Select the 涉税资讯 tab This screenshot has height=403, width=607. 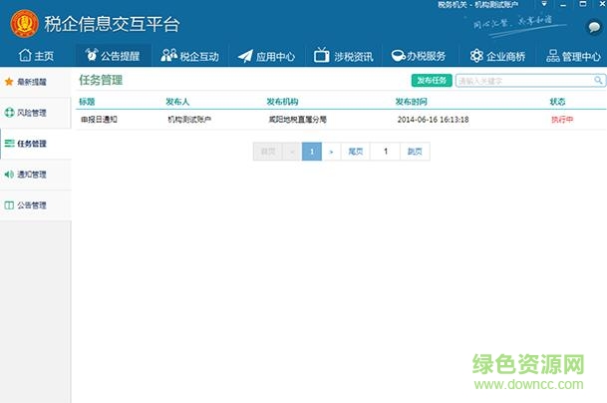click(344, 56)
